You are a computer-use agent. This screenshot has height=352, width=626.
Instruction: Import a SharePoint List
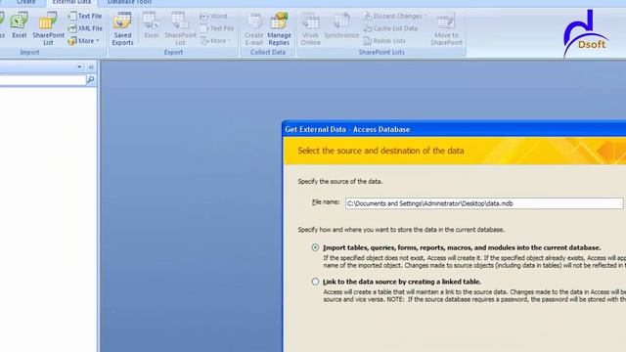pyautogui.click(x=48, y=28)
